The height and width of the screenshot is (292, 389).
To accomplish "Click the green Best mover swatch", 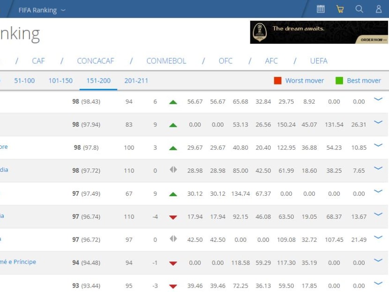I will (339, 81).
